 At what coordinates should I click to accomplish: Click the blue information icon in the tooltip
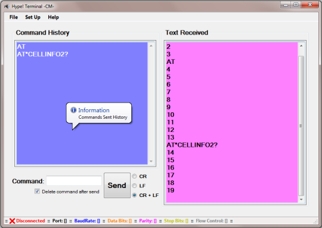pyautogui.click(x=73, y=110)
